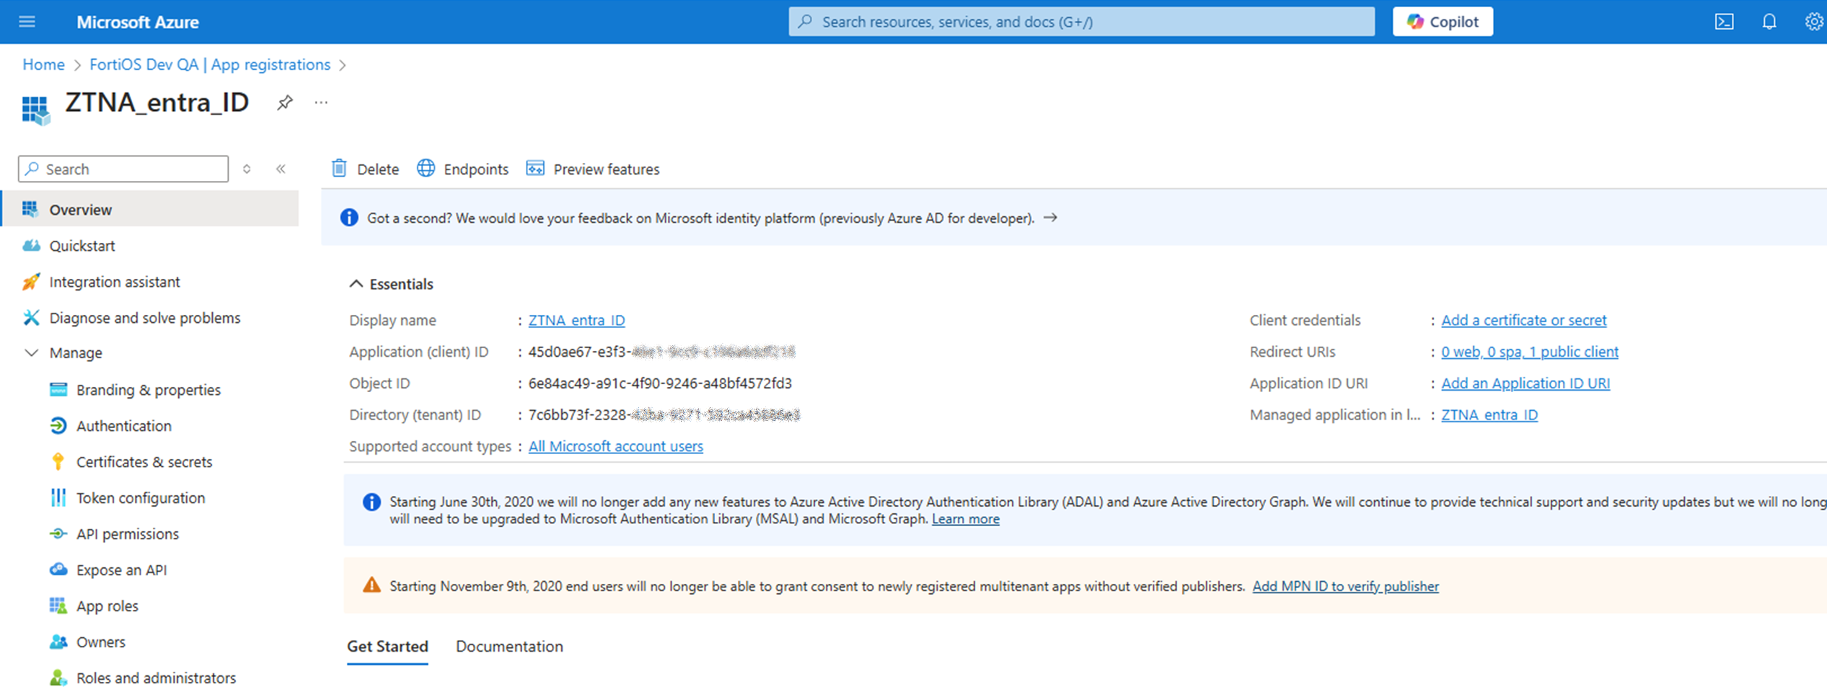Open Certificates & secrets in sidebar
Screen dimensions: 1827x697
144,462
